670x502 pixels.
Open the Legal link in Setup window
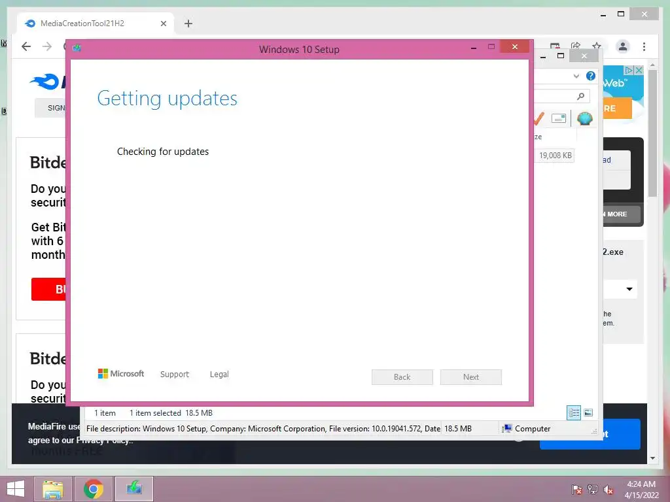(219, 375)
